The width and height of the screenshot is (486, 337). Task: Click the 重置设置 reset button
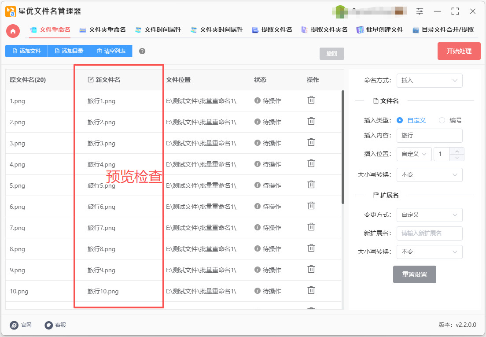point(414,274)
